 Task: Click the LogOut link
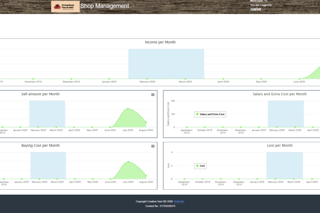coord(256,9)
